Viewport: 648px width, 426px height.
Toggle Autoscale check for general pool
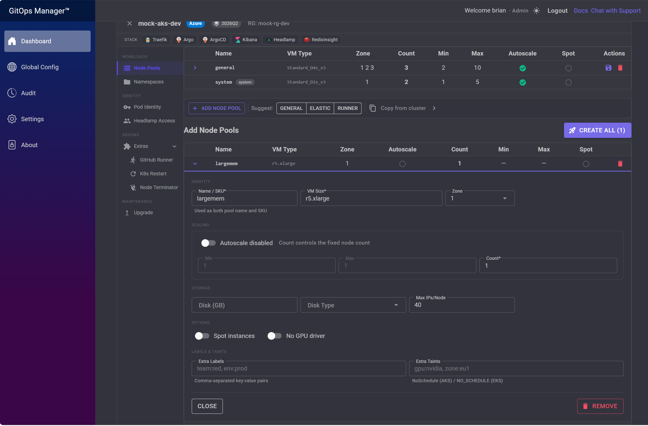click(523, 68)
